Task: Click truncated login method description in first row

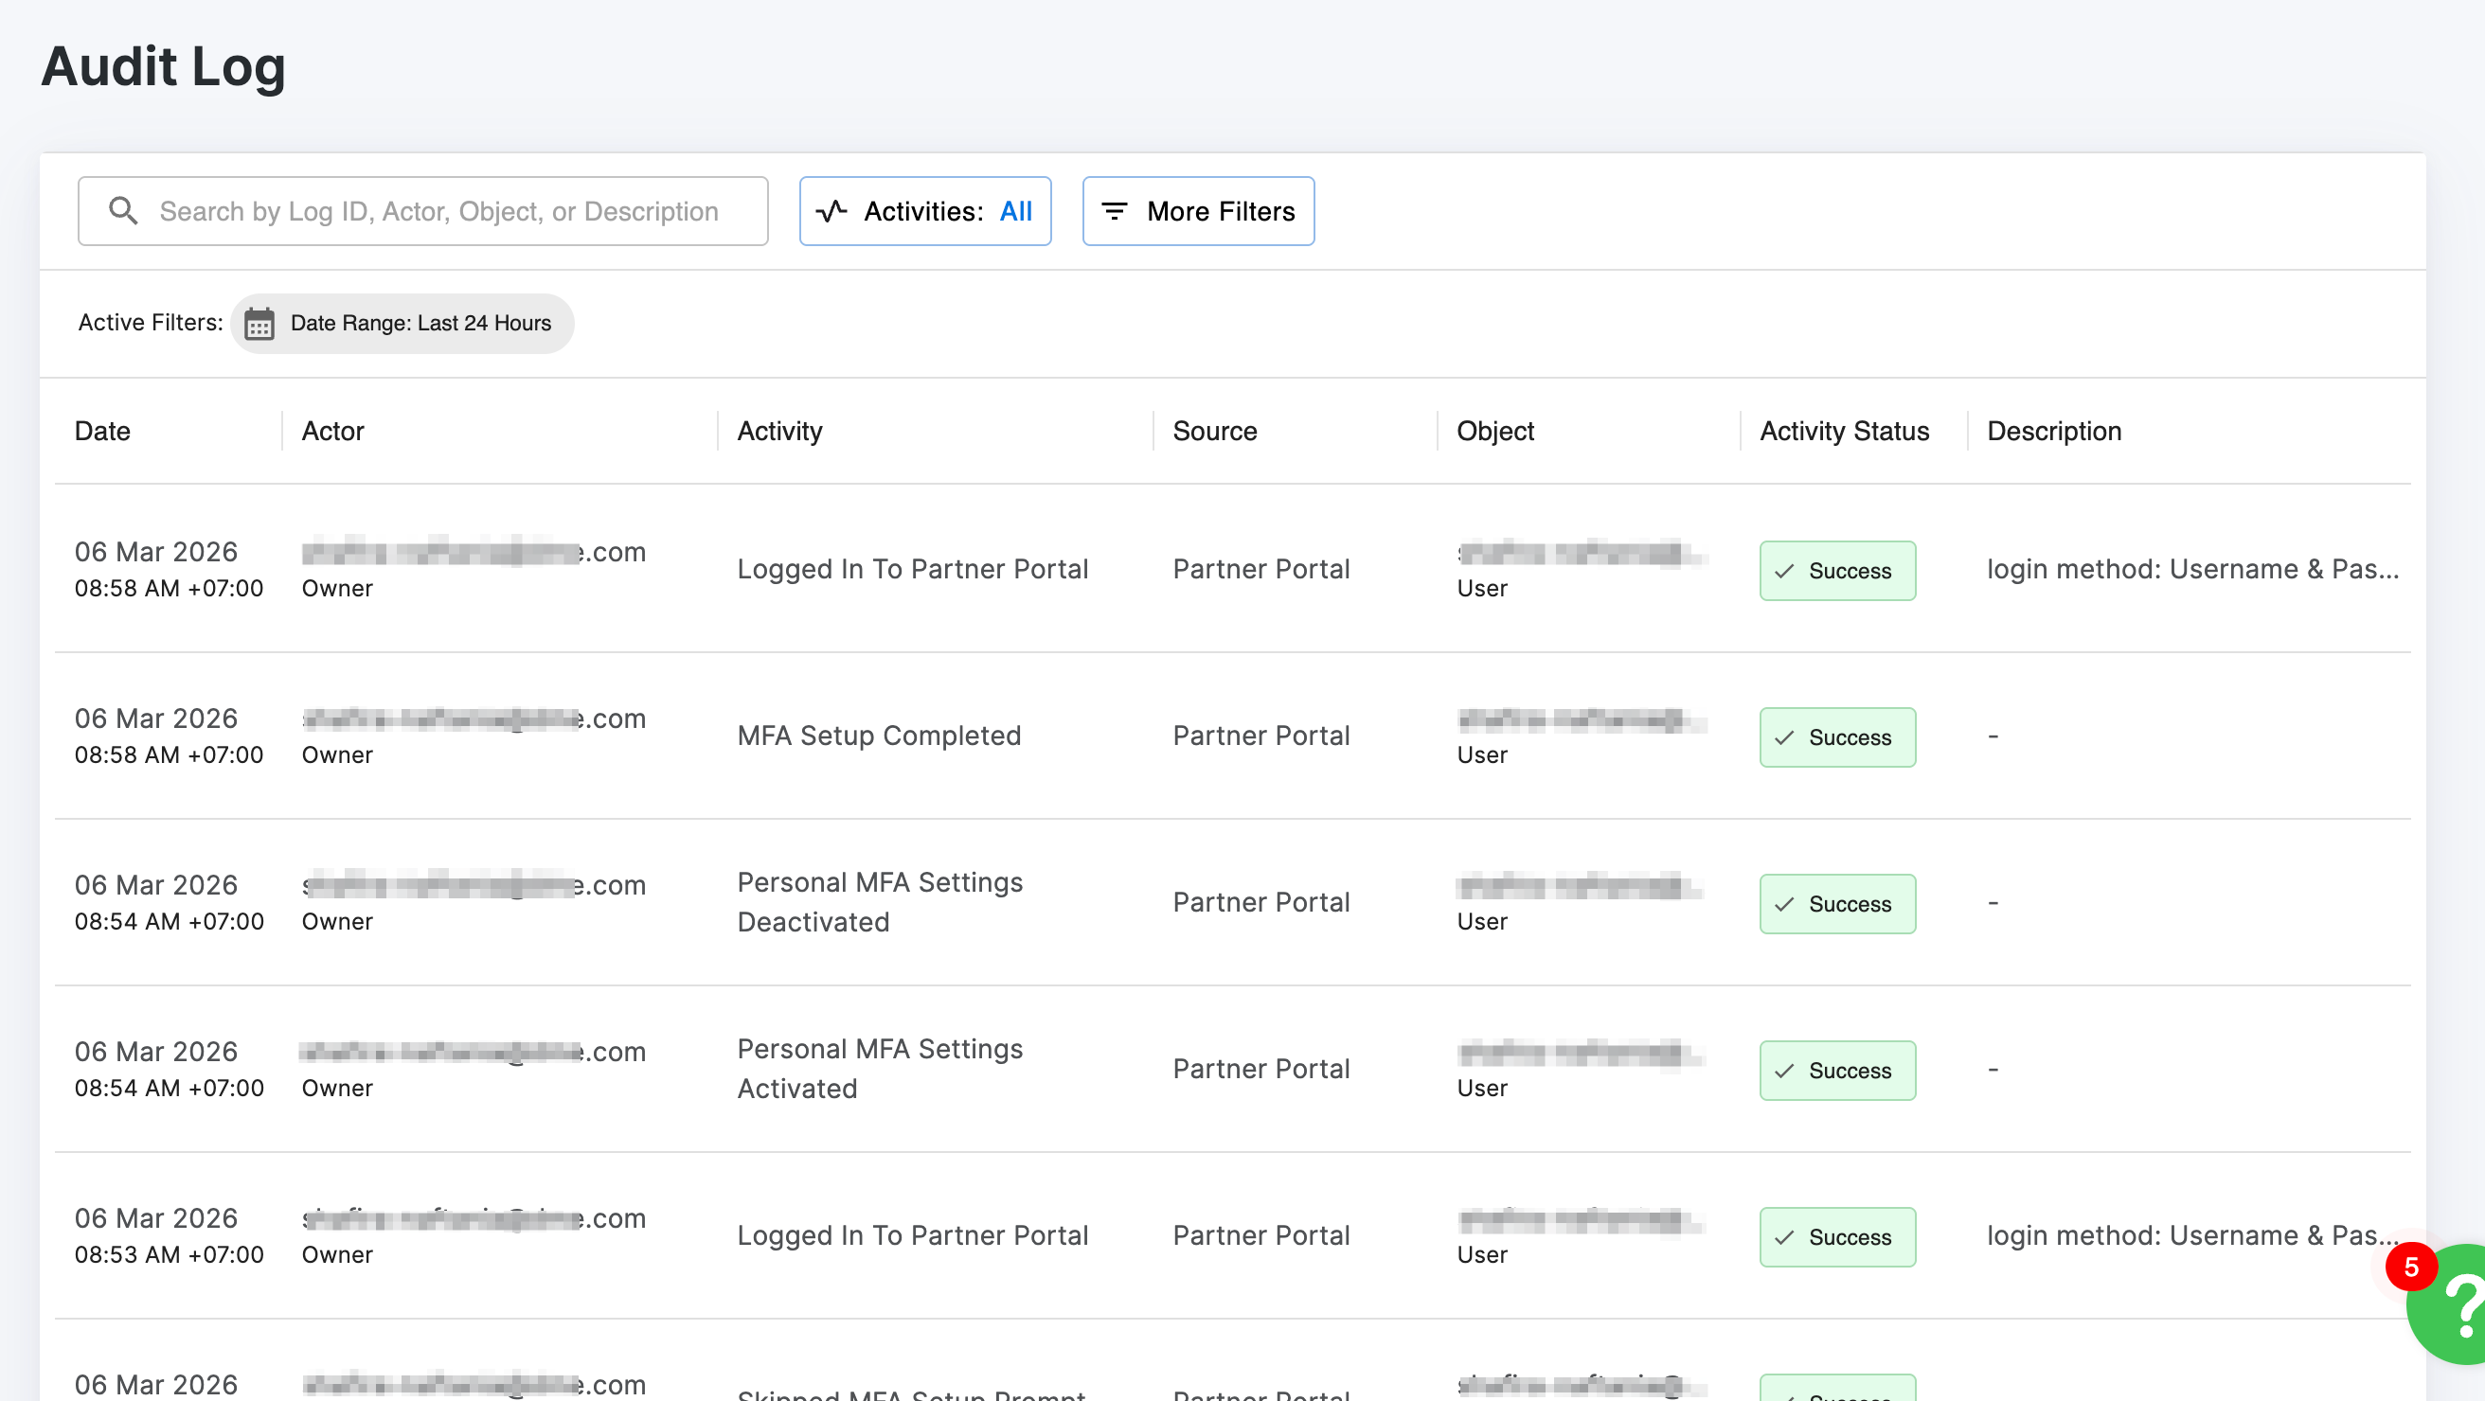Action: [2191, 569]
